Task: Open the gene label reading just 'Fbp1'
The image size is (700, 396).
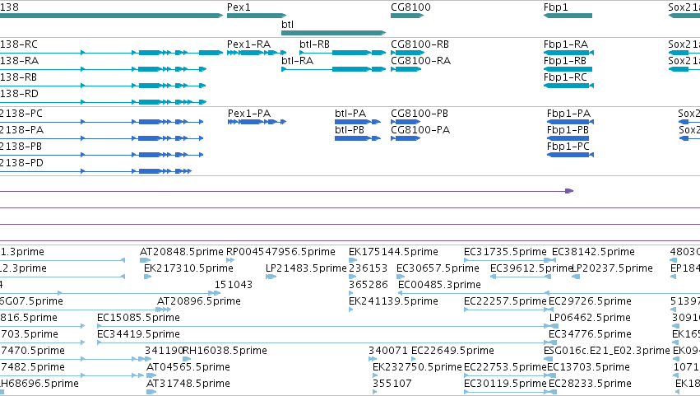Action: (556, 7)
